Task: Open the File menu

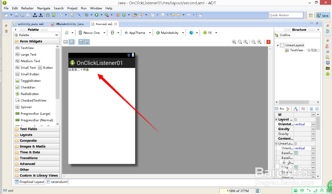Action: [6, 8]
